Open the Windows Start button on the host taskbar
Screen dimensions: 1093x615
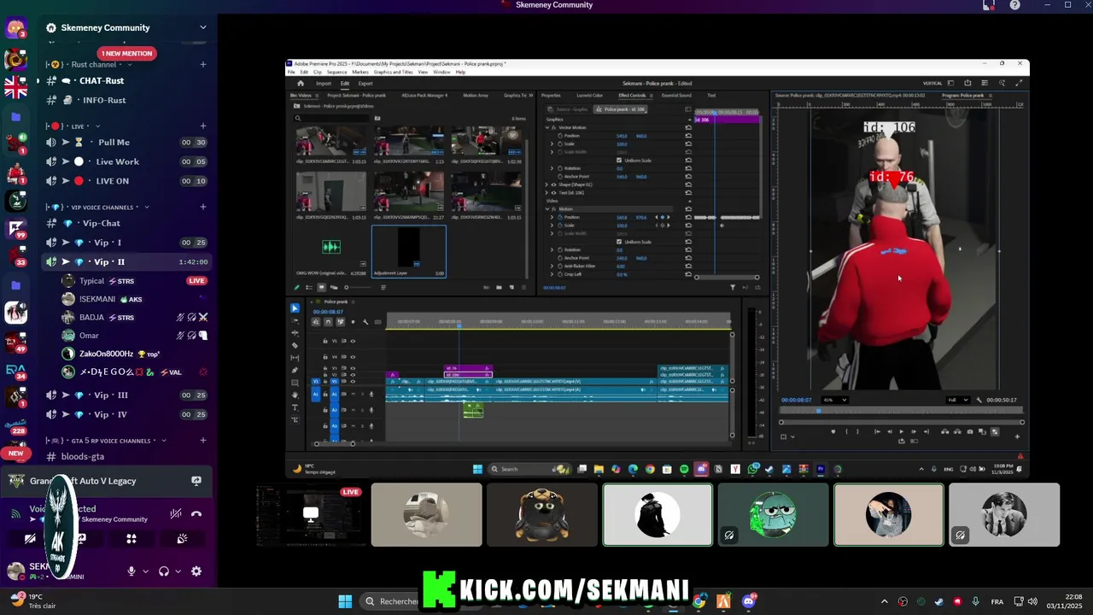tap(345, 601)
